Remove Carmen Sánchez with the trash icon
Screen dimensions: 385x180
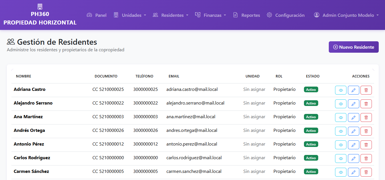pyautogui.click(x=366, y=172)
